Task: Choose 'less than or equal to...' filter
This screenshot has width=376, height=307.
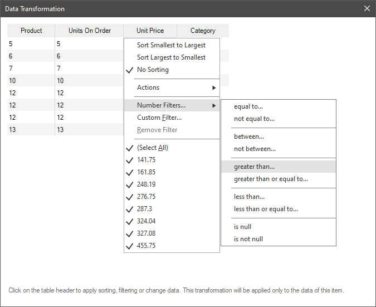Action: coord(266,209)
